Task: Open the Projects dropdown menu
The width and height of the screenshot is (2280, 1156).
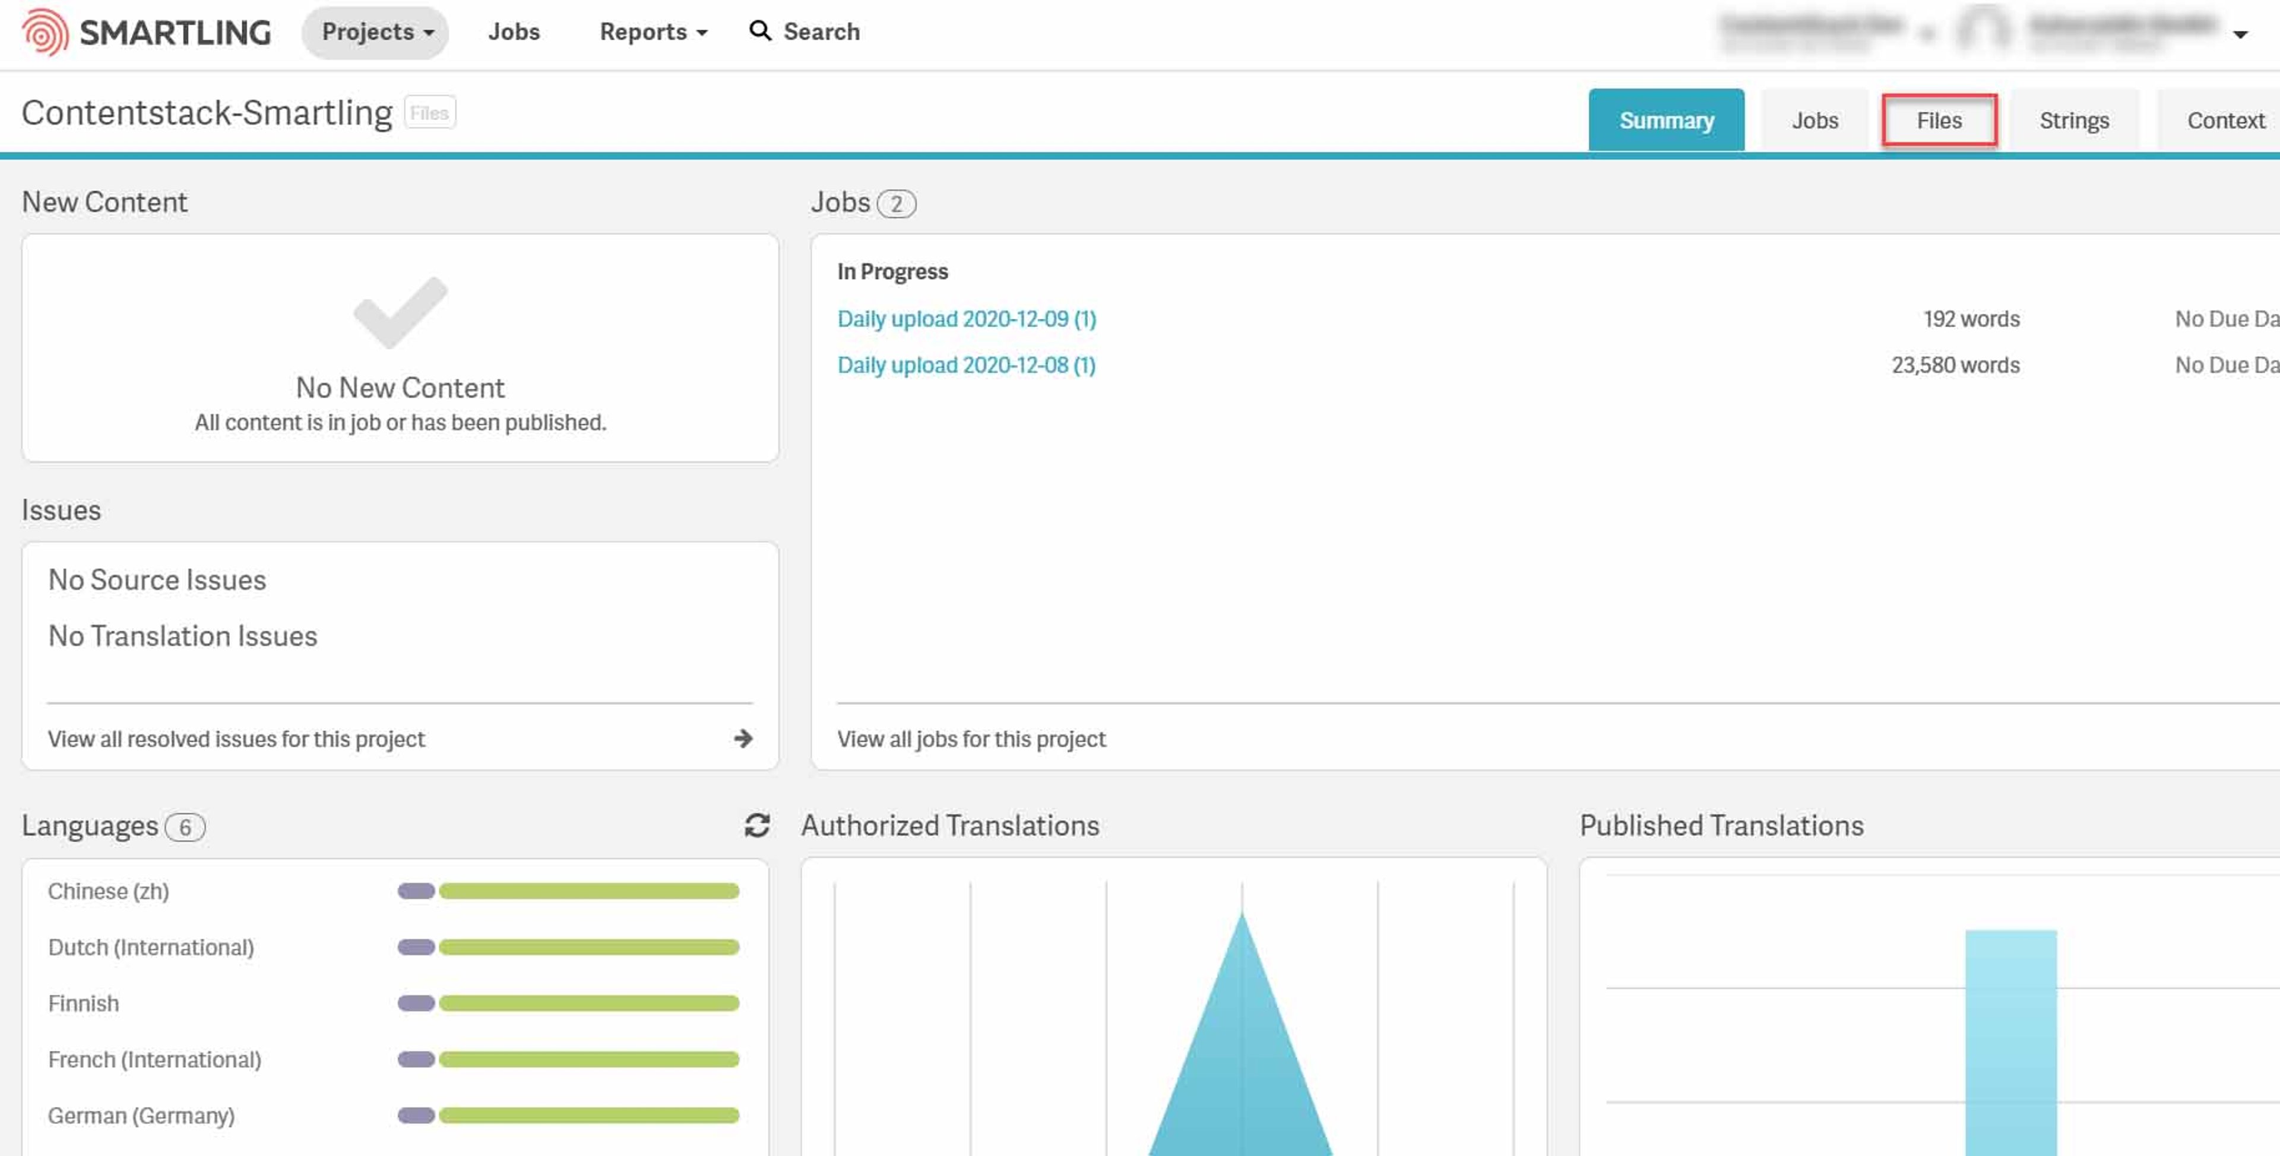Action: (x=376, y=32)
